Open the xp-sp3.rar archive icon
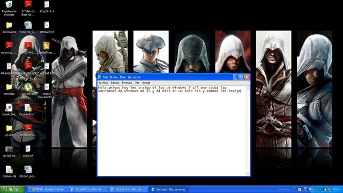The height and width of the screenshot is (193, 343). click(9, 151)
